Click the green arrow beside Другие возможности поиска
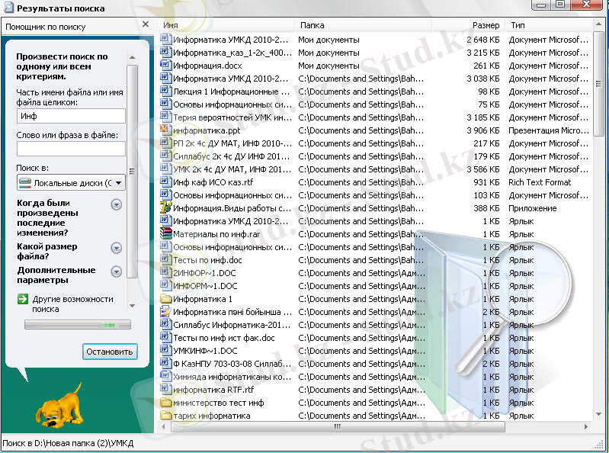The width and height of the screenshot is (609, 453). coord(23,299)
